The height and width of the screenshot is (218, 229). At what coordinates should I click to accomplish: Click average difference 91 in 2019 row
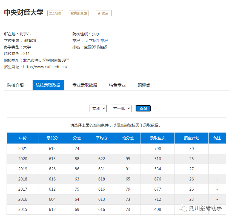coord(128,169)
